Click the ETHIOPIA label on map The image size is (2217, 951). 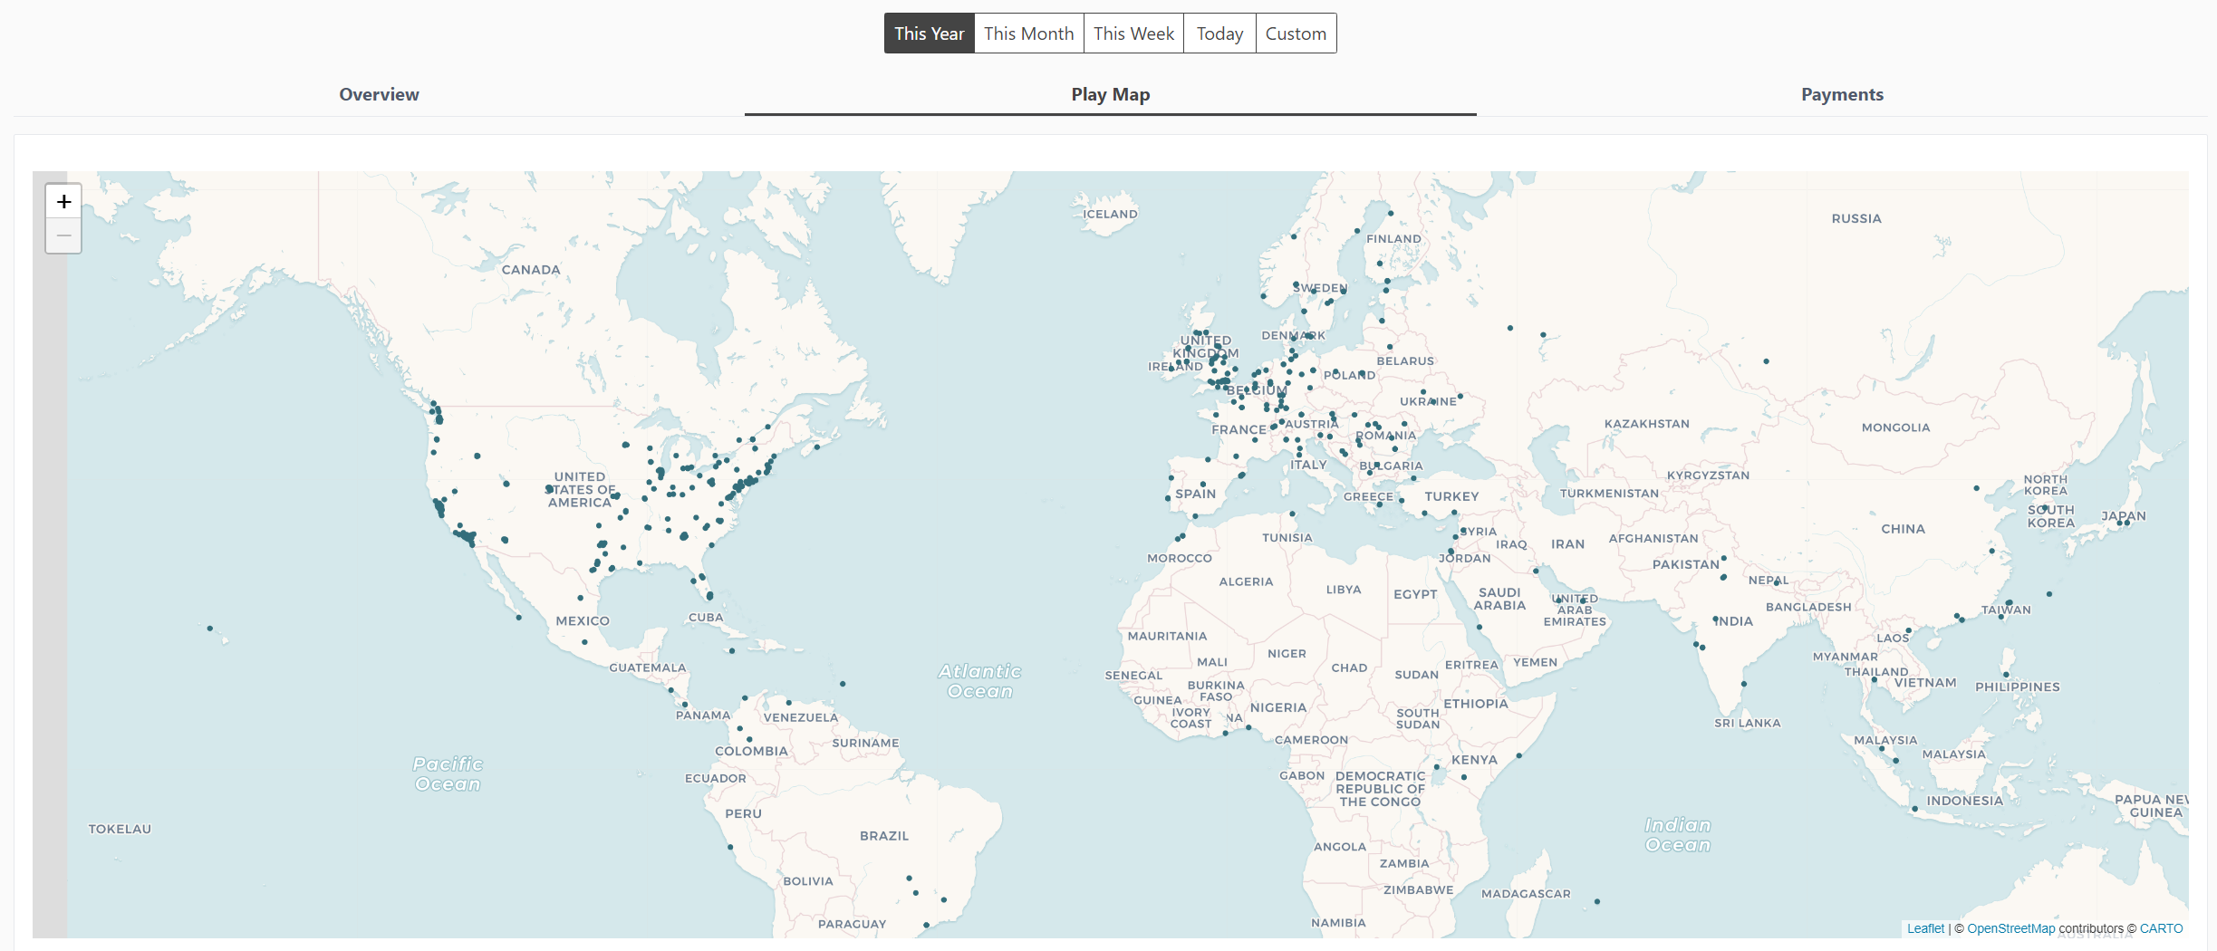click(1476, 704)
